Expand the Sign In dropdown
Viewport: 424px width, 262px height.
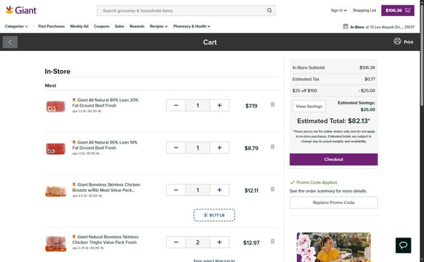339,11
